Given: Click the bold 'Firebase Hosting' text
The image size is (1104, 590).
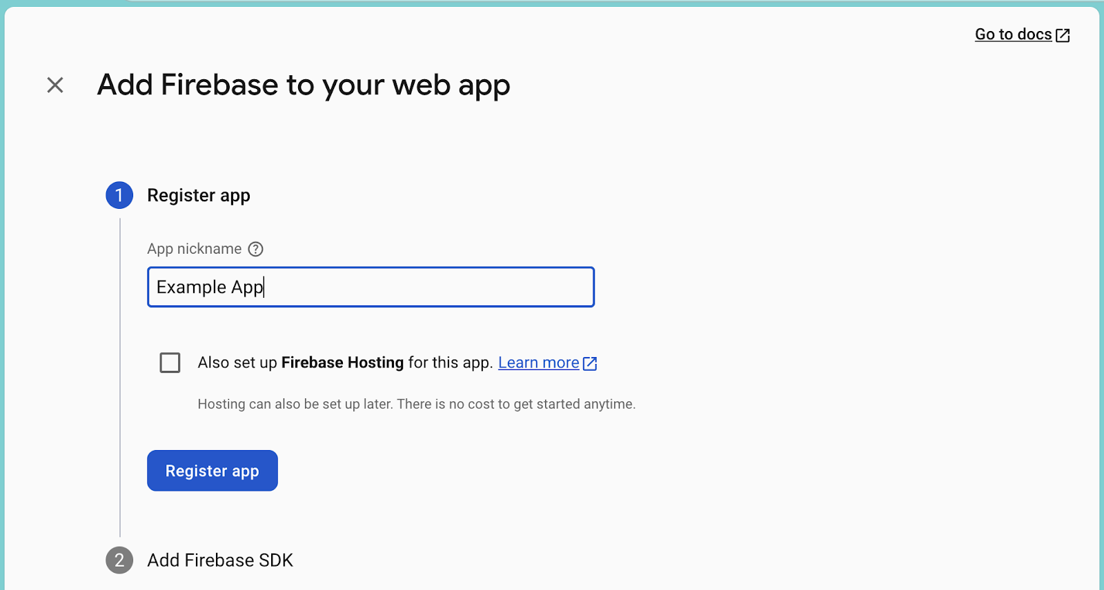Looking at the screenshot, I should [342, 363].
